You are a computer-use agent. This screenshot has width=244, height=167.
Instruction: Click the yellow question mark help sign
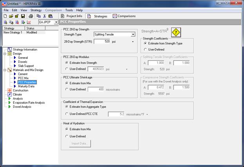coord(176,33)
